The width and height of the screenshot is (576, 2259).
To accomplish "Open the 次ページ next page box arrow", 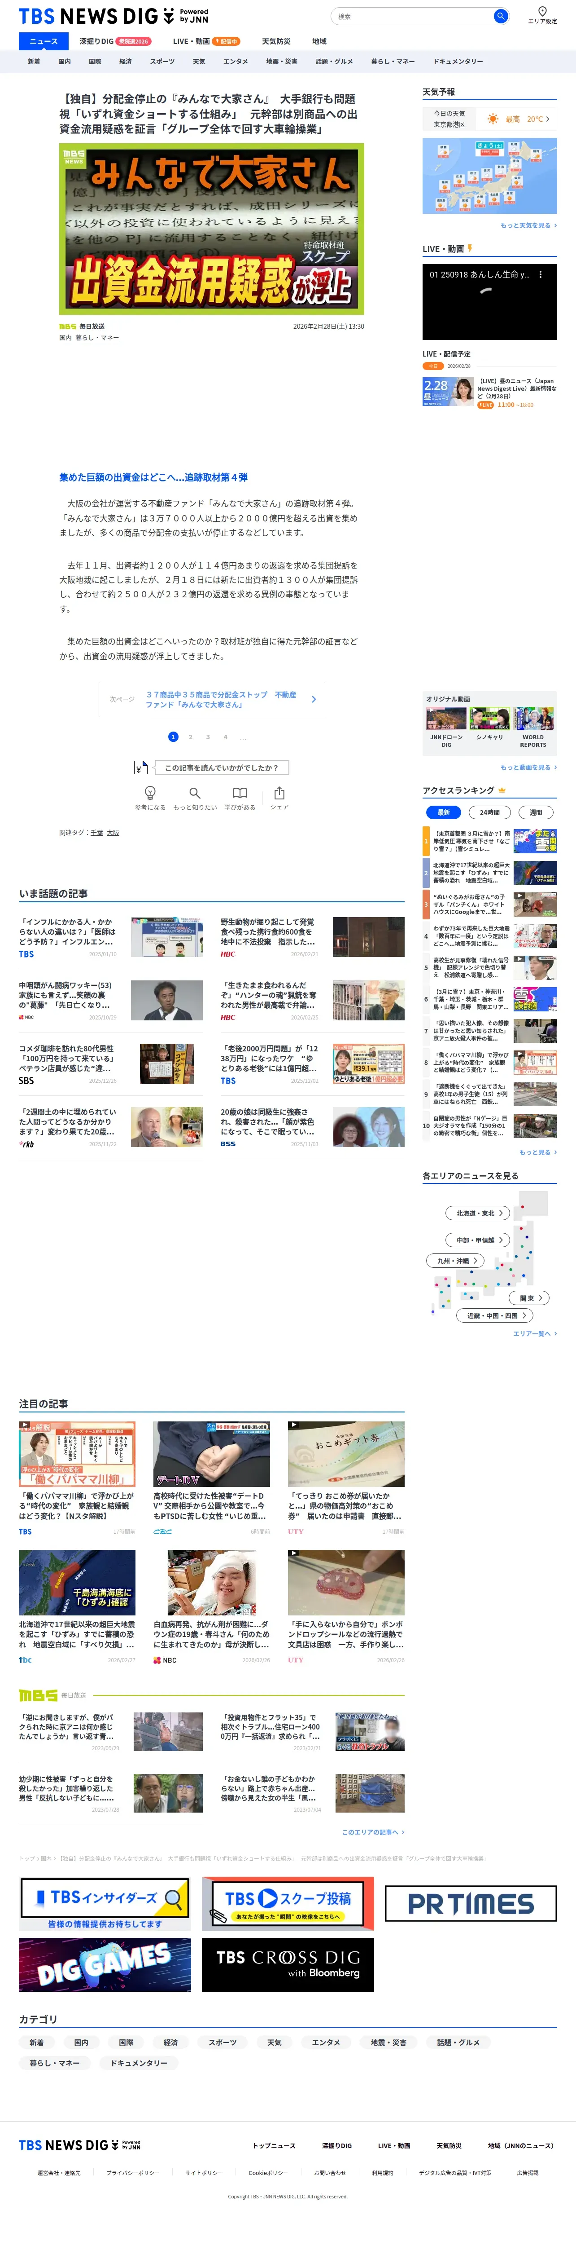I will (314, 699).
